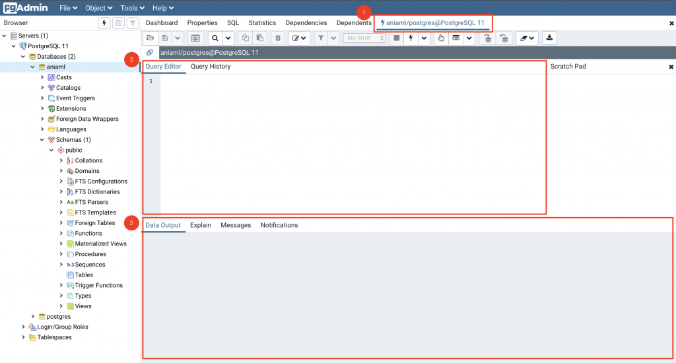The image size is (676, 363).
Task: Switch to the Query Editor tab
Action: (x=164, y=67)
